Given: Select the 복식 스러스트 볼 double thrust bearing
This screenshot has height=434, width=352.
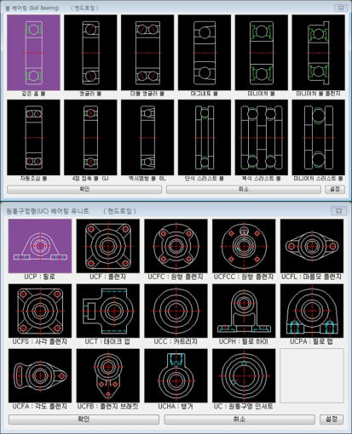Looking at the screenshot, I should click(x=261, y=137).
